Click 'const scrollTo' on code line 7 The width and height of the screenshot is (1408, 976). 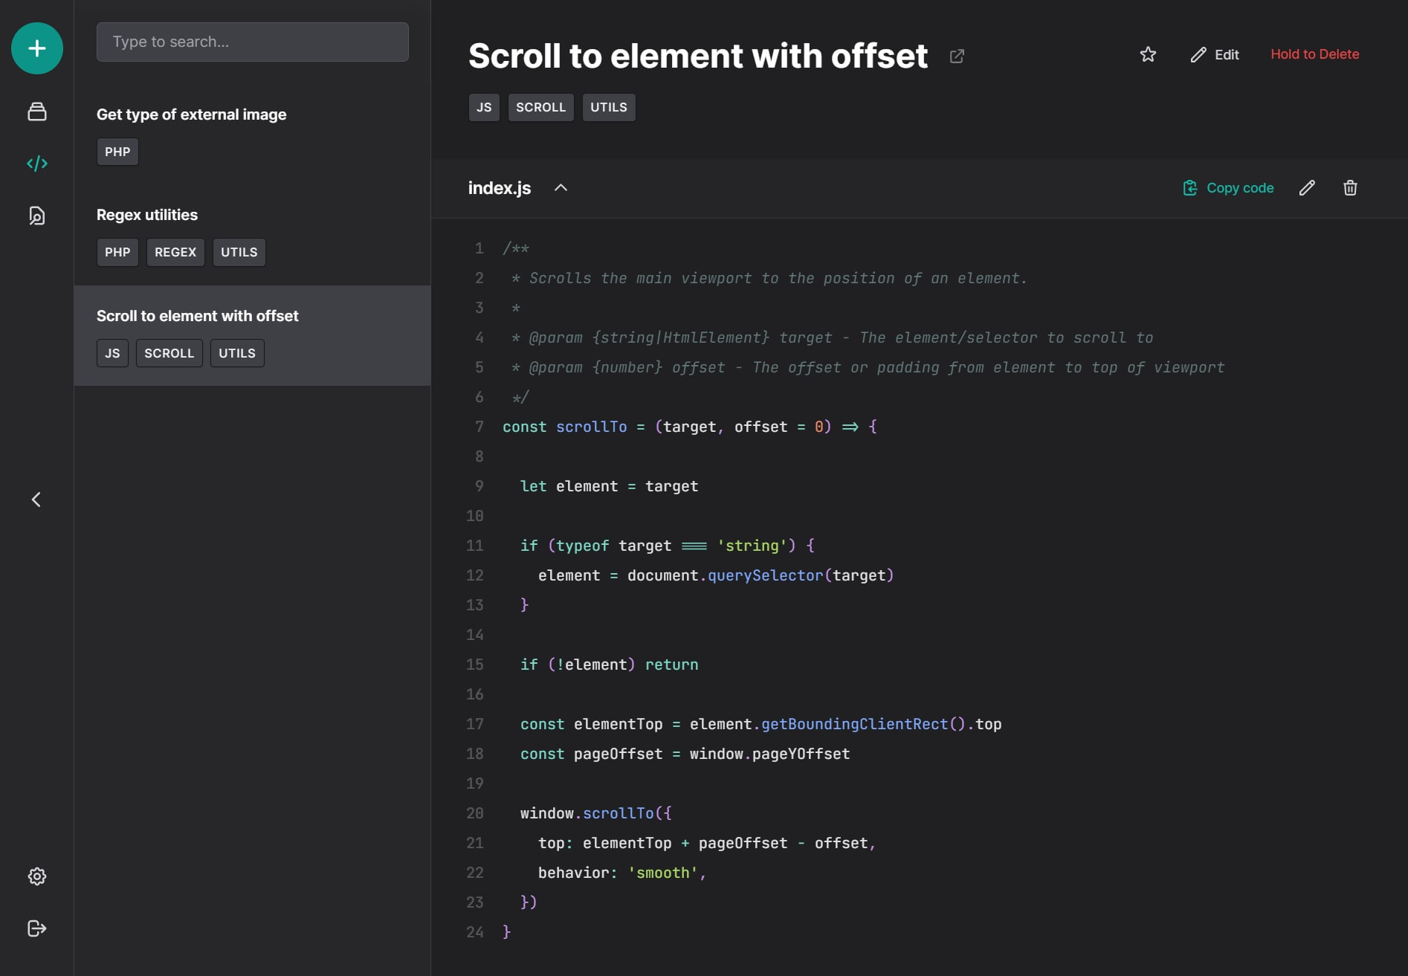[564, 427]
